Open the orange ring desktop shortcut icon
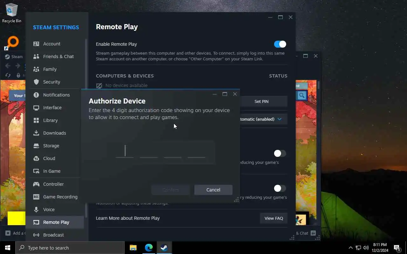 pyautogui.click(x=12, y=43)
